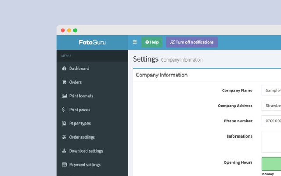Open Download settings page
Viewport: 281px width, 176px height.
click(92, 150)
